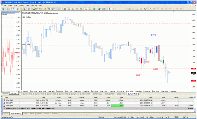
Task: Open the Insert menu
Action: tap(15, 5)
